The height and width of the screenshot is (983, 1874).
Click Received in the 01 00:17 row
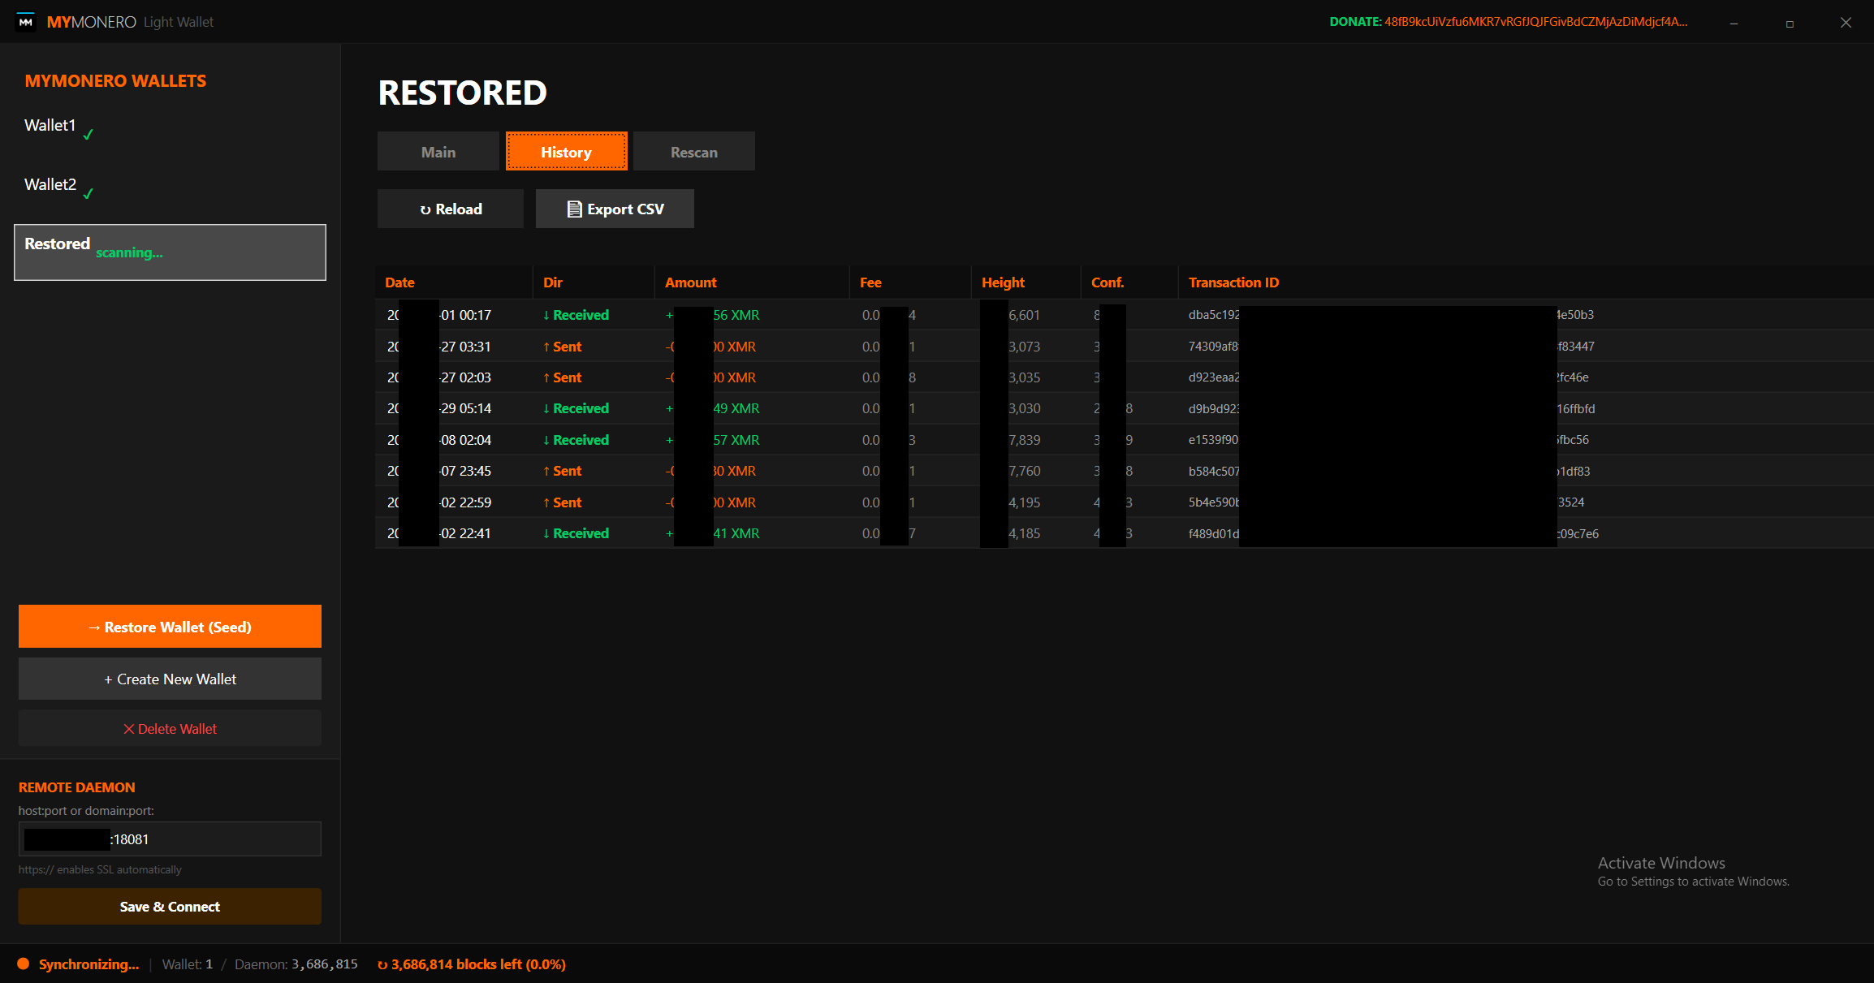[576, 315]
